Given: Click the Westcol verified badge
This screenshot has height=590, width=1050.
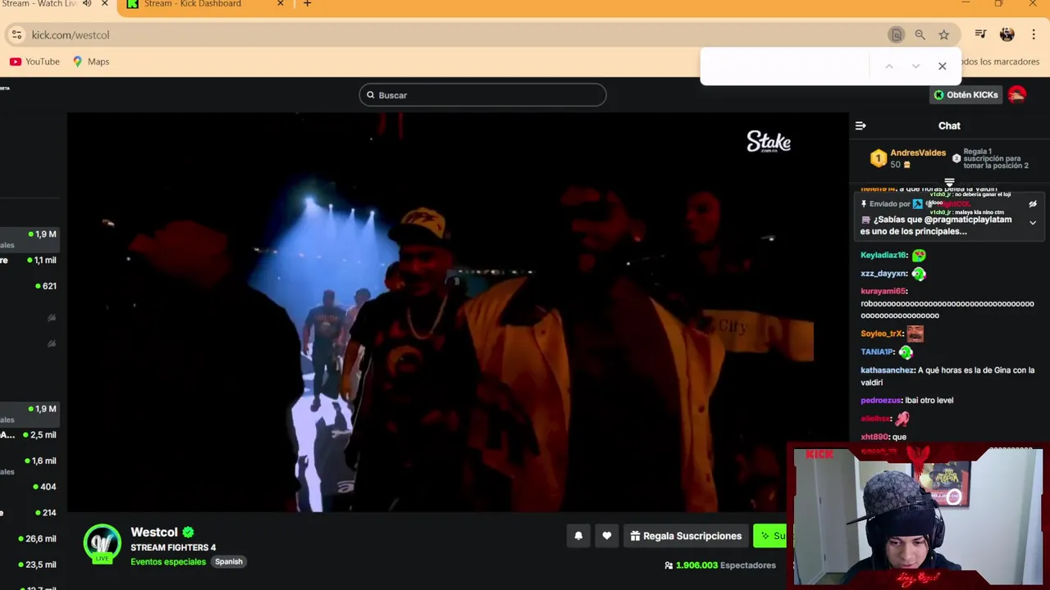Looking at the screenshot, I should pos(188,533).
